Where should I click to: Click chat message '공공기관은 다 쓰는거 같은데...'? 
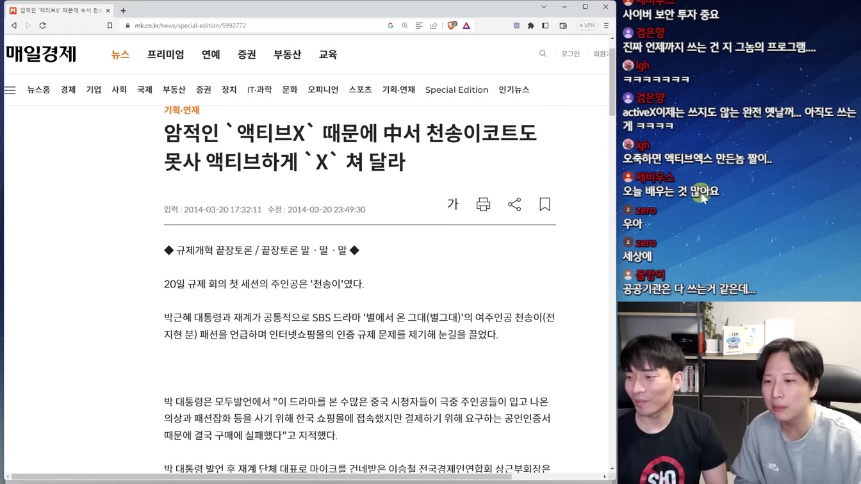[689, 289]
